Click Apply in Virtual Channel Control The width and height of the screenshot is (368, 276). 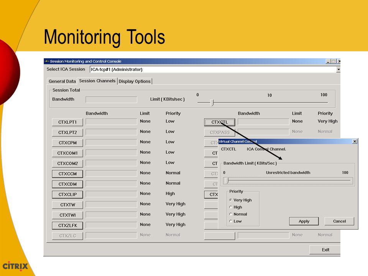[304, 221]
